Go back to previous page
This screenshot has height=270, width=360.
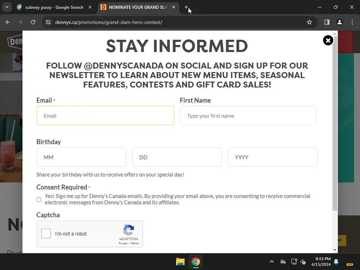[x=8, y=22]
